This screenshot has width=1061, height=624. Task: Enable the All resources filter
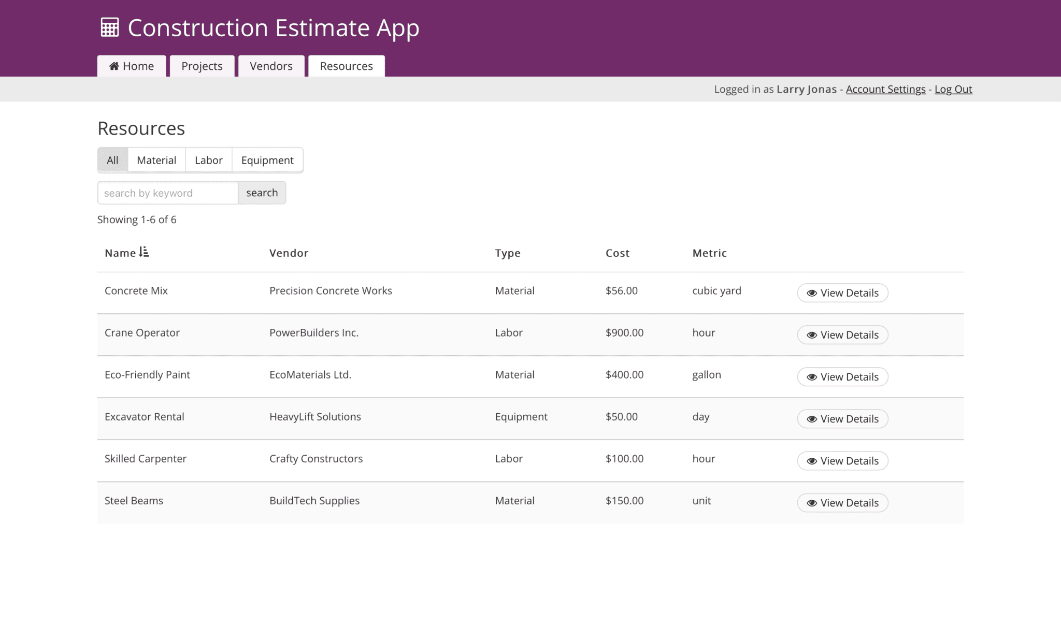(112, 160)
